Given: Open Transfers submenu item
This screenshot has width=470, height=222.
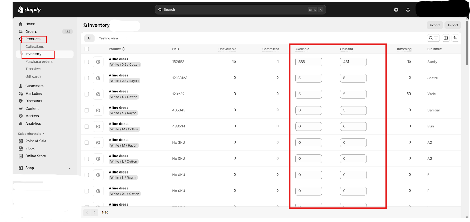Looking at the screenshot, I should [x=33, y=69].
